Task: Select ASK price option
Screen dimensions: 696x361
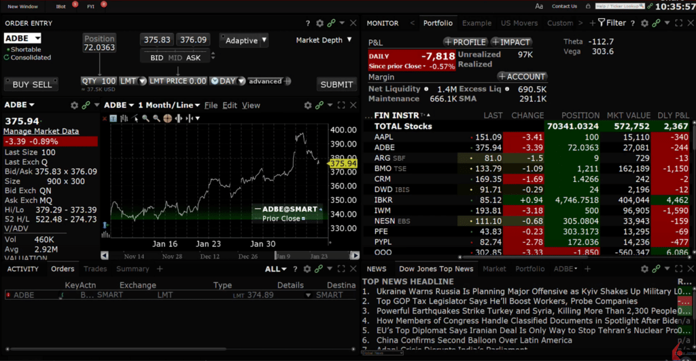Action: (x=193, y=58)
